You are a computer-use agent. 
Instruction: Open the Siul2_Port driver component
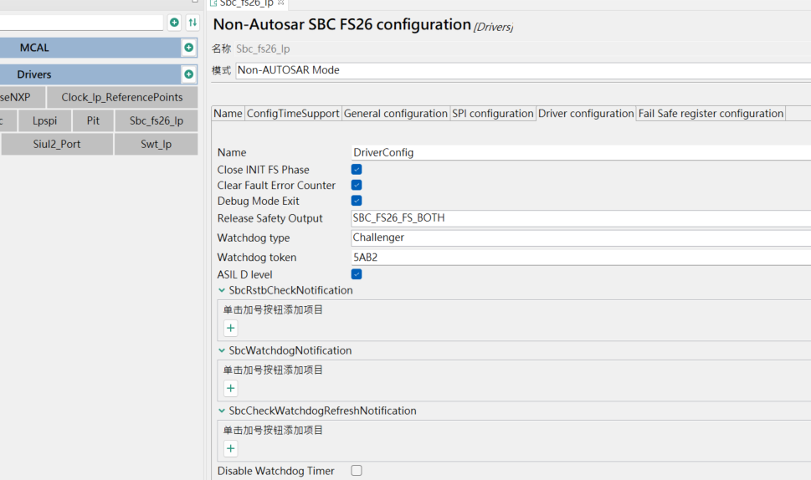[57, 144]
